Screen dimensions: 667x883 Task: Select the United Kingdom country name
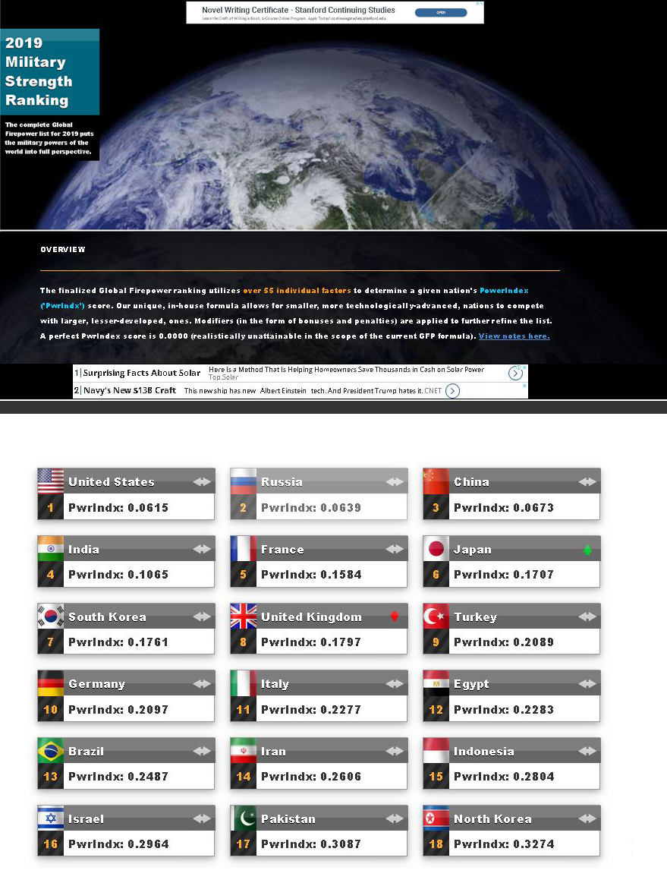311,617
